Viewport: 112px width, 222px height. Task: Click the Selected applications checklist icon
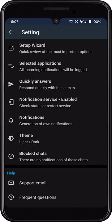[11, 66]
